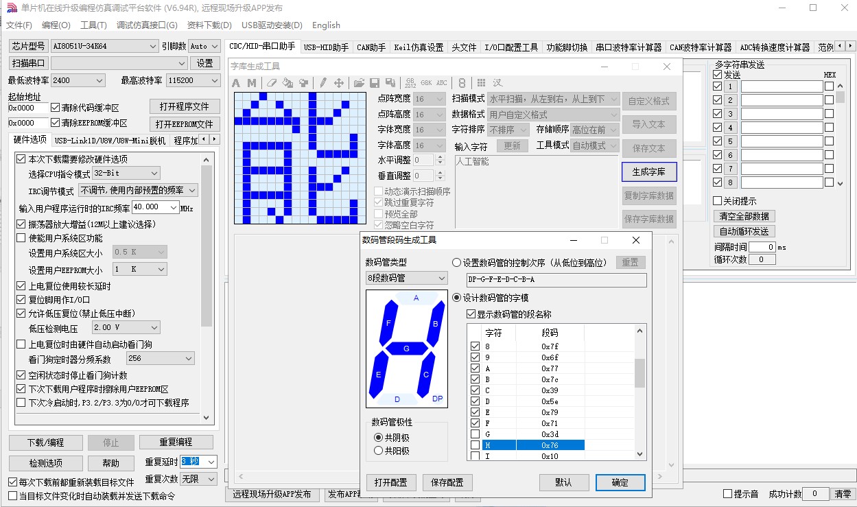Open 文件(F) menu
Image resolution: width=857 pixels, height=507 pixels.
(x=19, y=25)
